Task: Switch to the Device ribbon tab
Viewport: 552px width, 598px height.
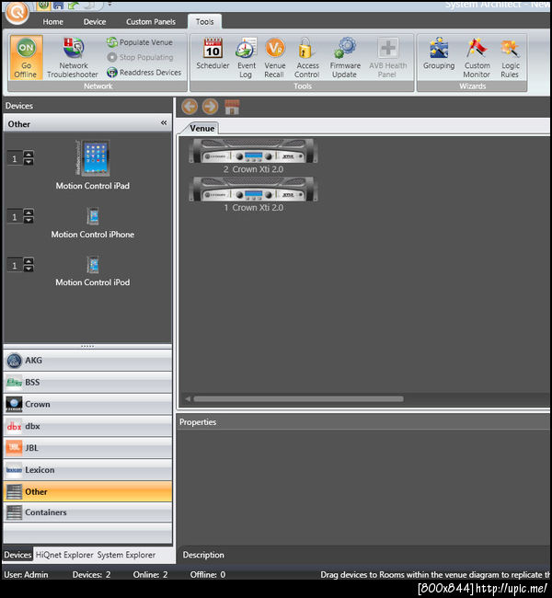Action: [x=95, y=22]
